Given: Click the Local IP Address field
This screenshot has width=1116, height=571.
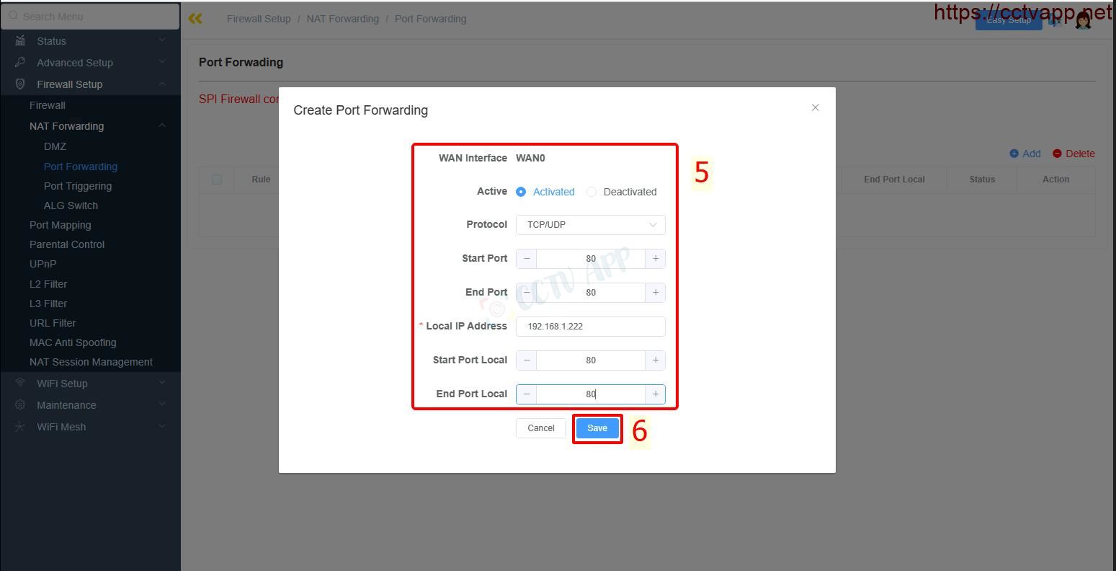Looking at the screenshot, I should click(x=590, y=327).
